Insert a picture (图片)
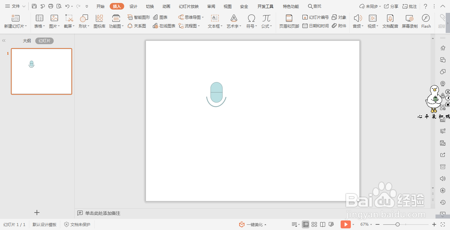Screen dimensions: 450x230 coord(54,21)
